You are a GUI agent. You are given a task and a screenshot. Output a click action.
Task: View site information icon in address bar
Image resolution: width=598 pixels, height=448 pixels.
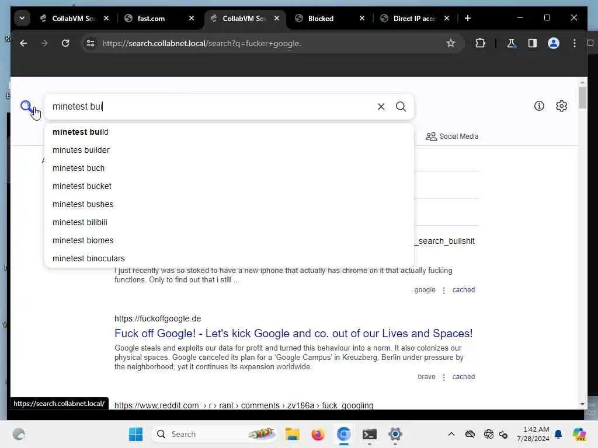(91, 43)
